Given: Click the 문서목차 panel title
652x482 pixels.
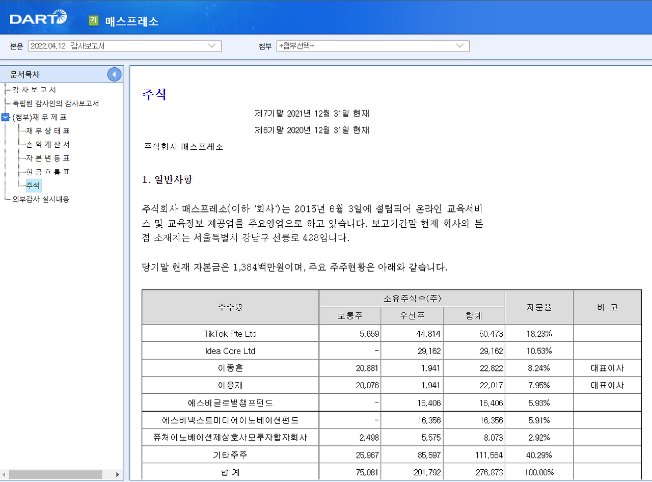Looking at the screenshot, I should pos(25,75).
